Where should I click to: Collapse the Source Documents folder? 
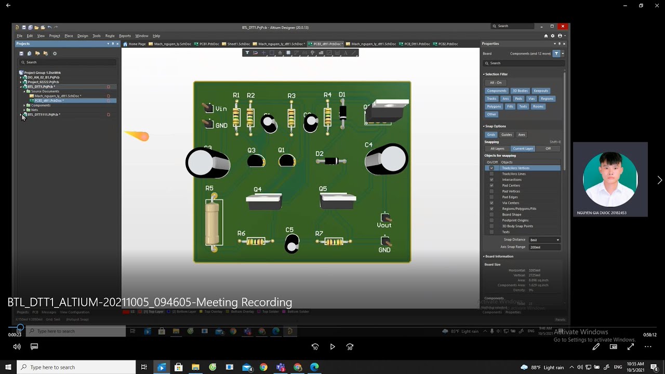24,91
